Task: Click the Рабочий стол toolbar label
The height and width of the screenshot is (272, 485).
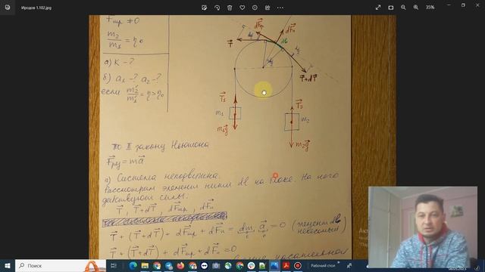Action: click(323, 265)
